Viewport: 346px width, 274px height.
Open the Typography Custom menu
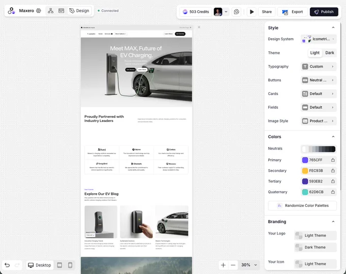pos(319,67)
